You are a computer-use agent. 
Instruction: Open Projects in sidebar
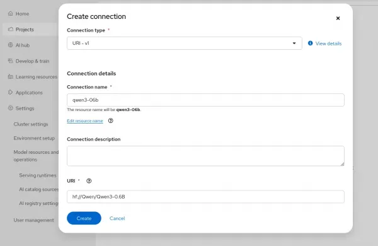(x=25, y=30)
